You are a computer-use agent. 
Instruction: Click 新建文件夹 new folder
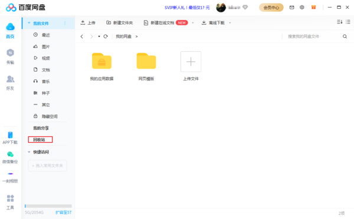pyautogui.click(x=119, y=23)
